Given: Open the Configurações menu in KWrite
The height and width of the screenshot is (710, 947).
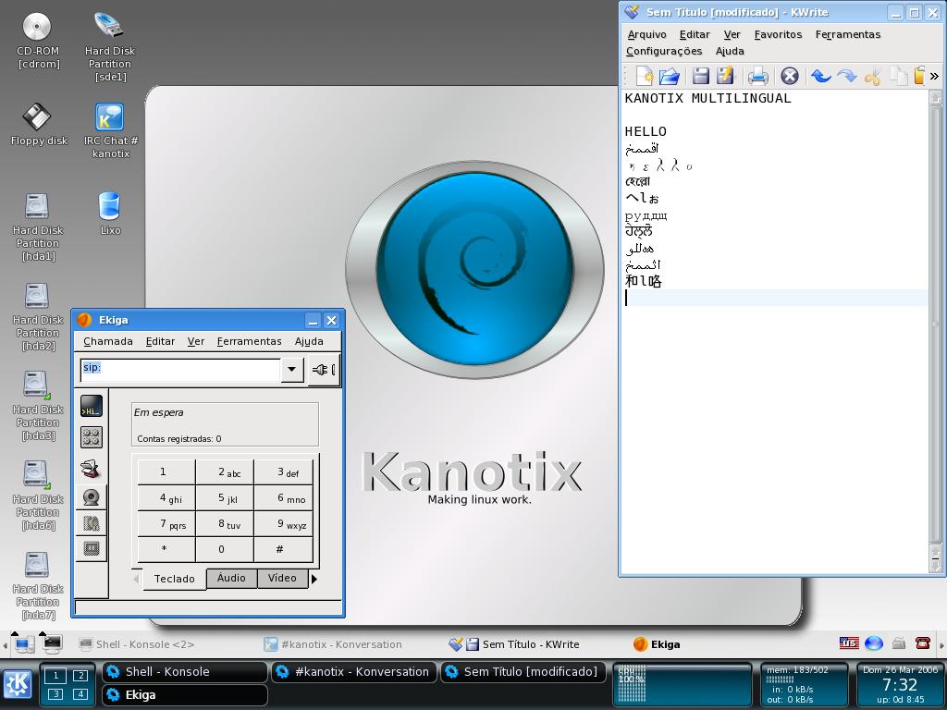Looking at the screenshot, I should (664, 52).
